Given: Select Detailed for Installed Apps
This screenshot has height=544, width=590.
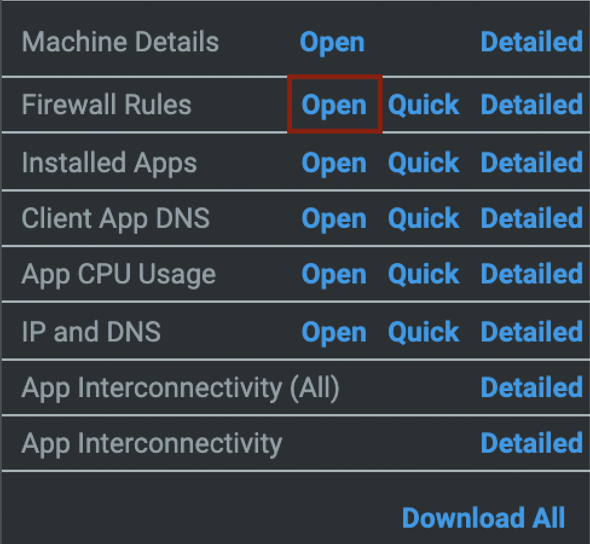Looking at the screenshot, I should pos(531,163).
